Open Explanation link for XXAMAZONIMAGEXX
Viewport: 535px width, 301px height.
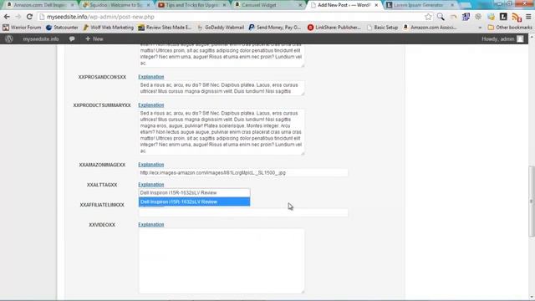tap(151, 165)
